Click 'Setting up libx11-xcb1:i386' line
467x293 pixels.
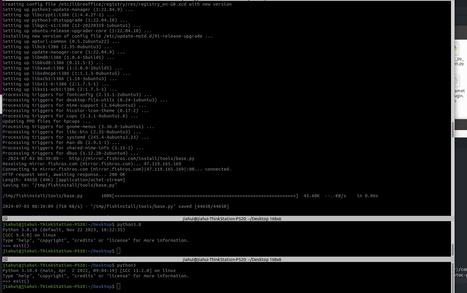pos(60,89)
